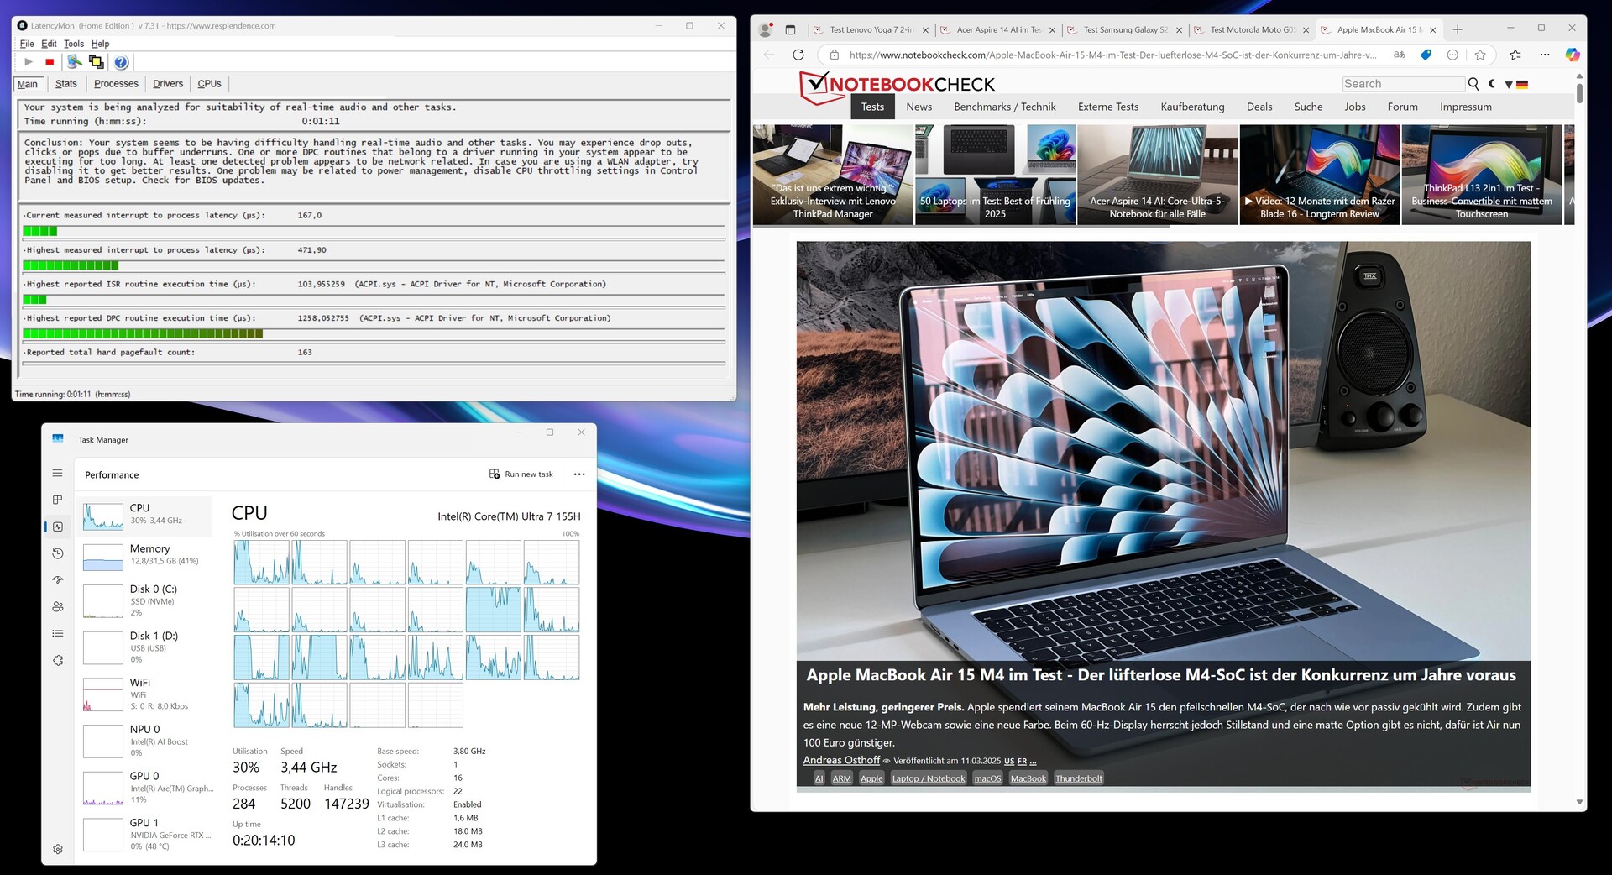Open Task Manager Settings gear

[x=57, y=849]
